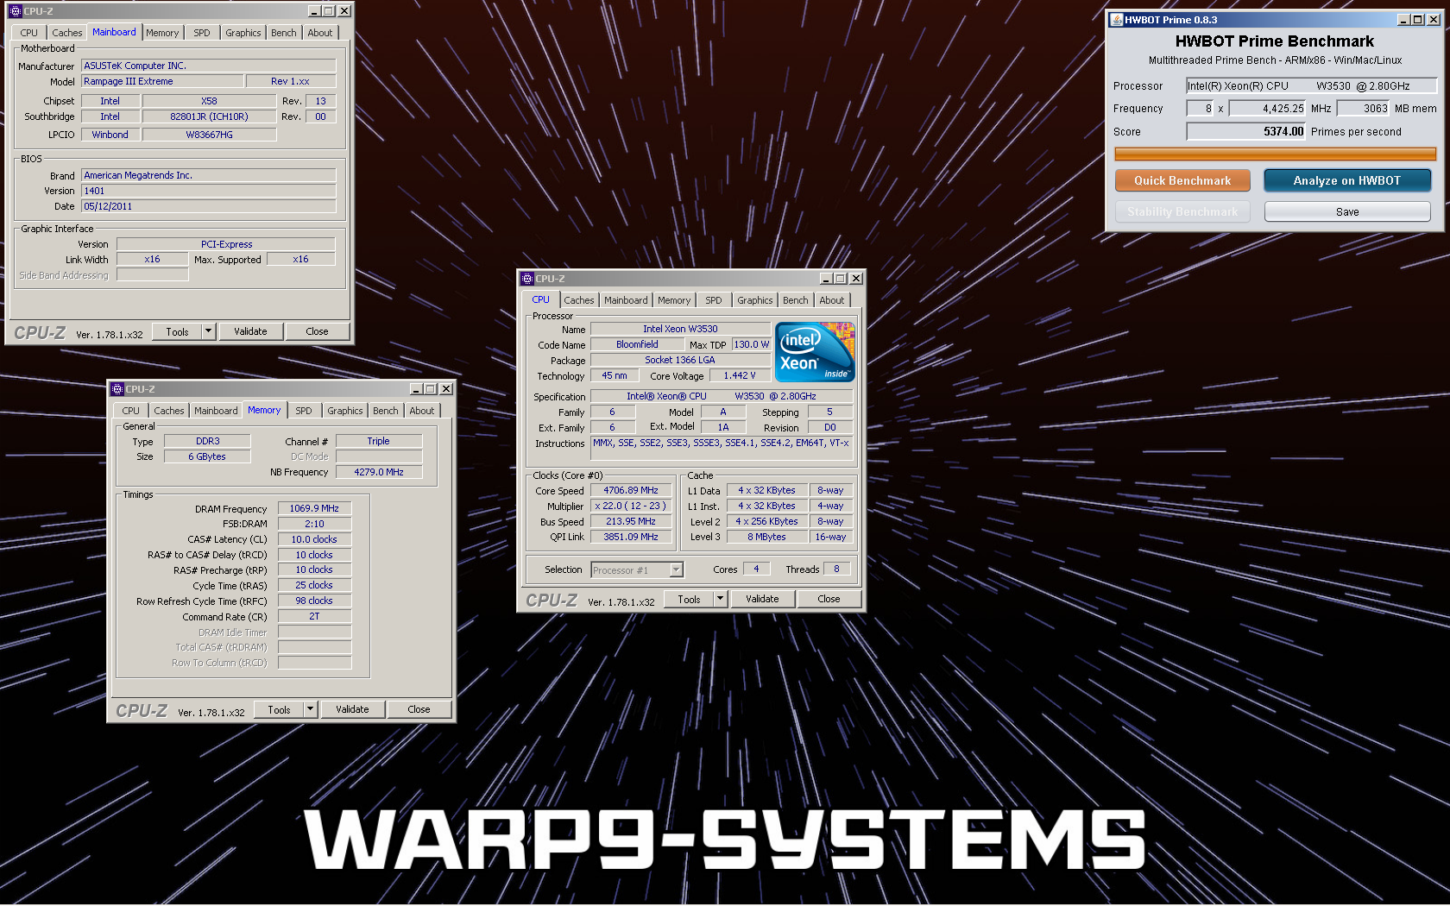
Task: Click the BIOS date 05/12/2011
Action: (x=209, y=206)
